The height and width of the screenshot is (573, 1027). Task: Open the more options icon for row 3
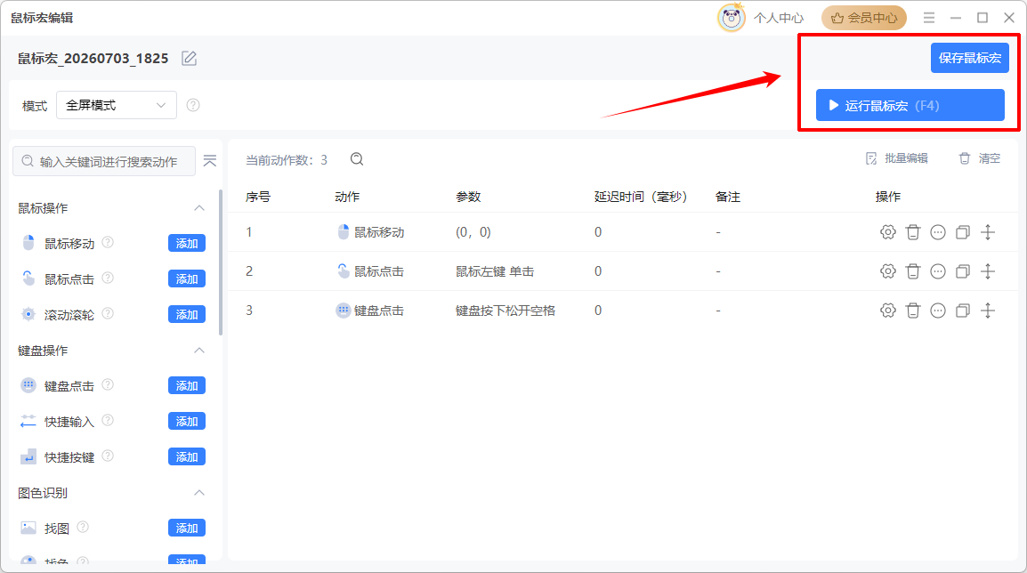click(938, 311)
